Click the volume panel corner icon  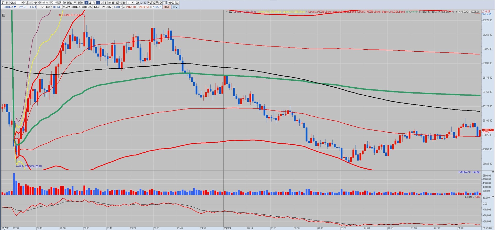coord(493,172)
